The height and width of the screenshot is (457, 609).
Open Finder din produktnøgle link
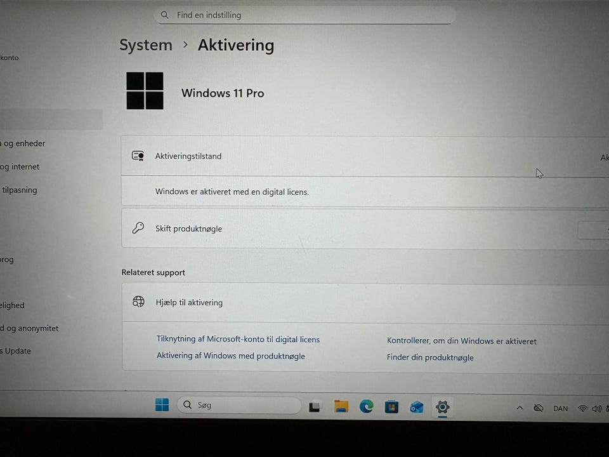[430, 357]
